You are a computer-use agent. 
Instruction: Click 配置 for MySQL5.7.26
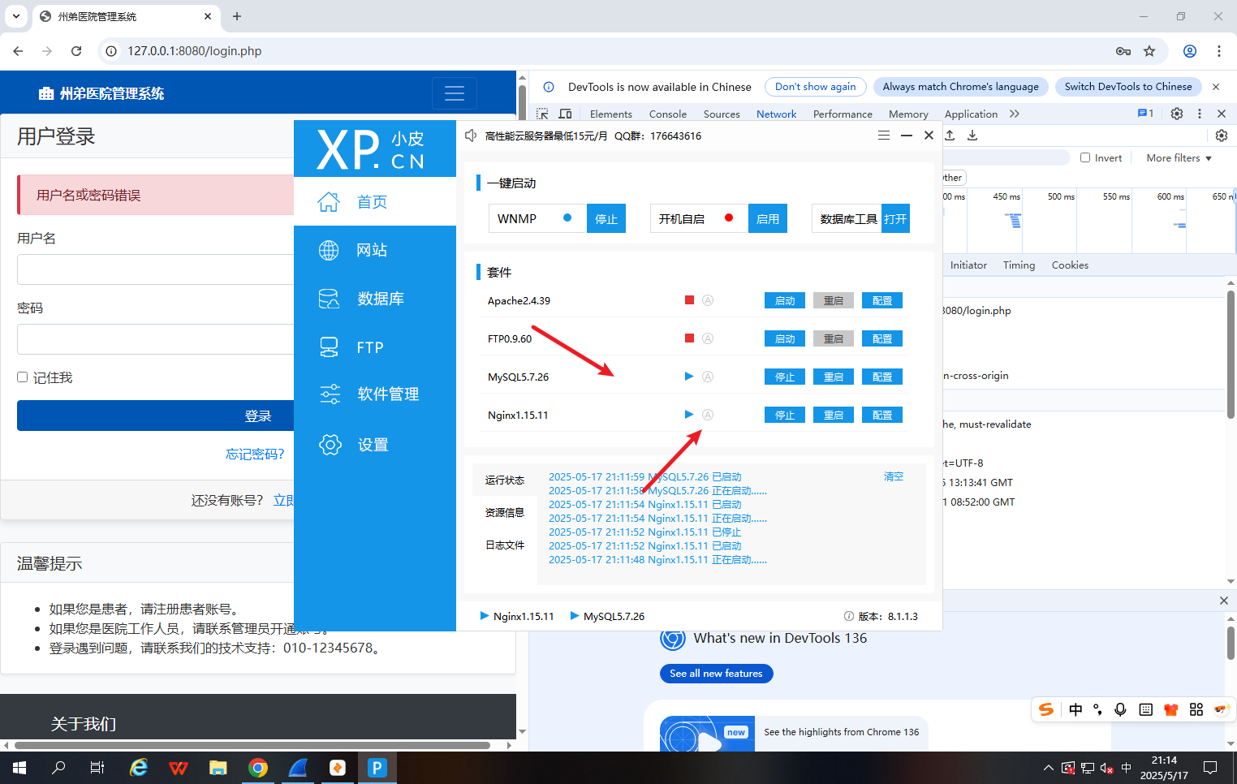[x=882, y=377]
